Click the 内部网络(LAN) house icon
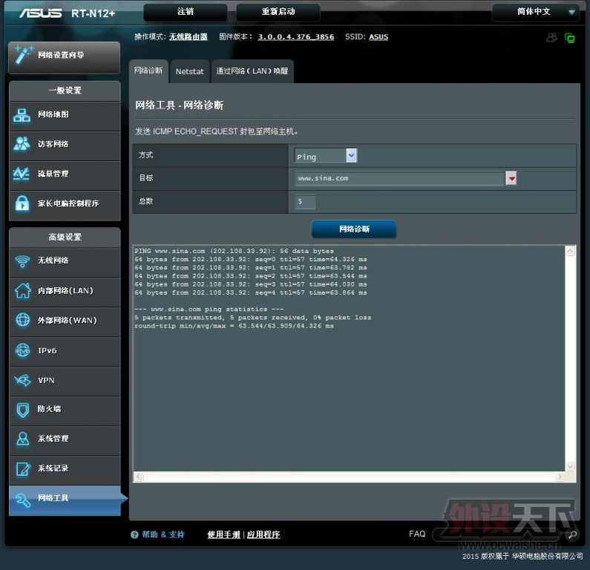 22,290
